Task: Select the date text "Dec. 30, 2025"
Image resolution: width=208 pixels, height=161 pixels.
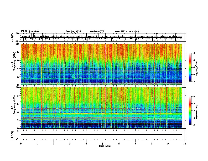Action: (x=73, y=32)
